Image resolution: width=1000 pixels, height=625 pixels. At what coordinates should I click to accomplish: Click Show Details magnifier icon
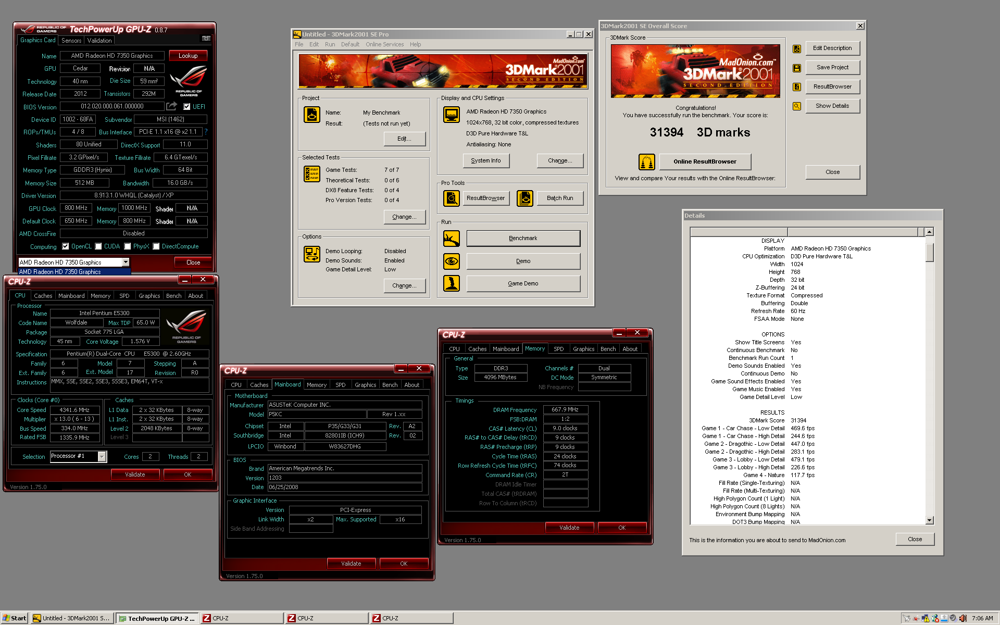[796, 106]
